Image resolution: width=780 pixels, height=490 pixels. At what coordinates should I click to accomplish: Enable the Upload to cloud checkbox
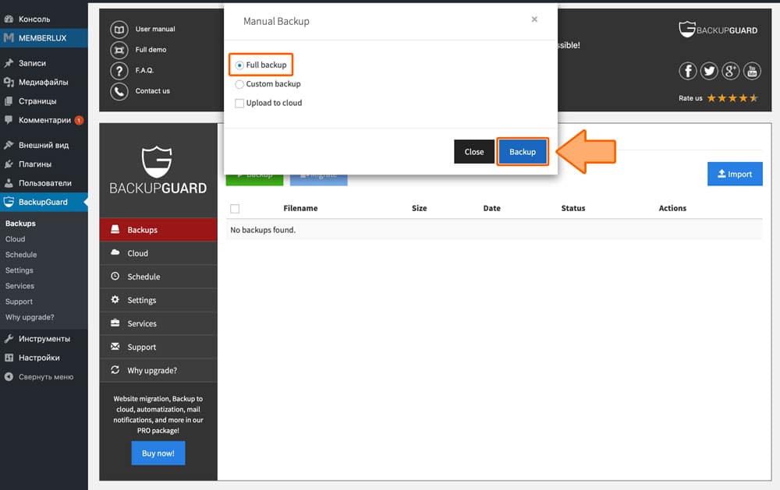239,103
